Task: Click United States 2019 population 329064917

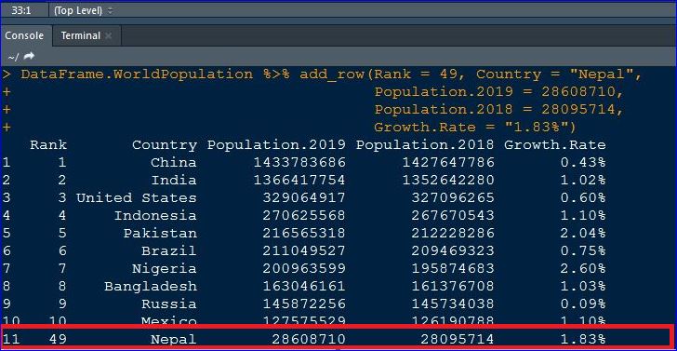Action: 304,198
